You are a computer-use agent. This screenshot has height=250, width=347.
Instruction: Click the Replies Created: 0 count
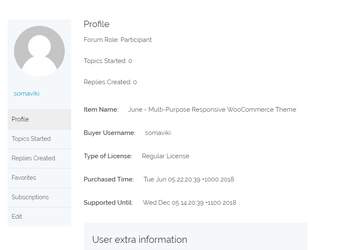(x=110, y=82)
